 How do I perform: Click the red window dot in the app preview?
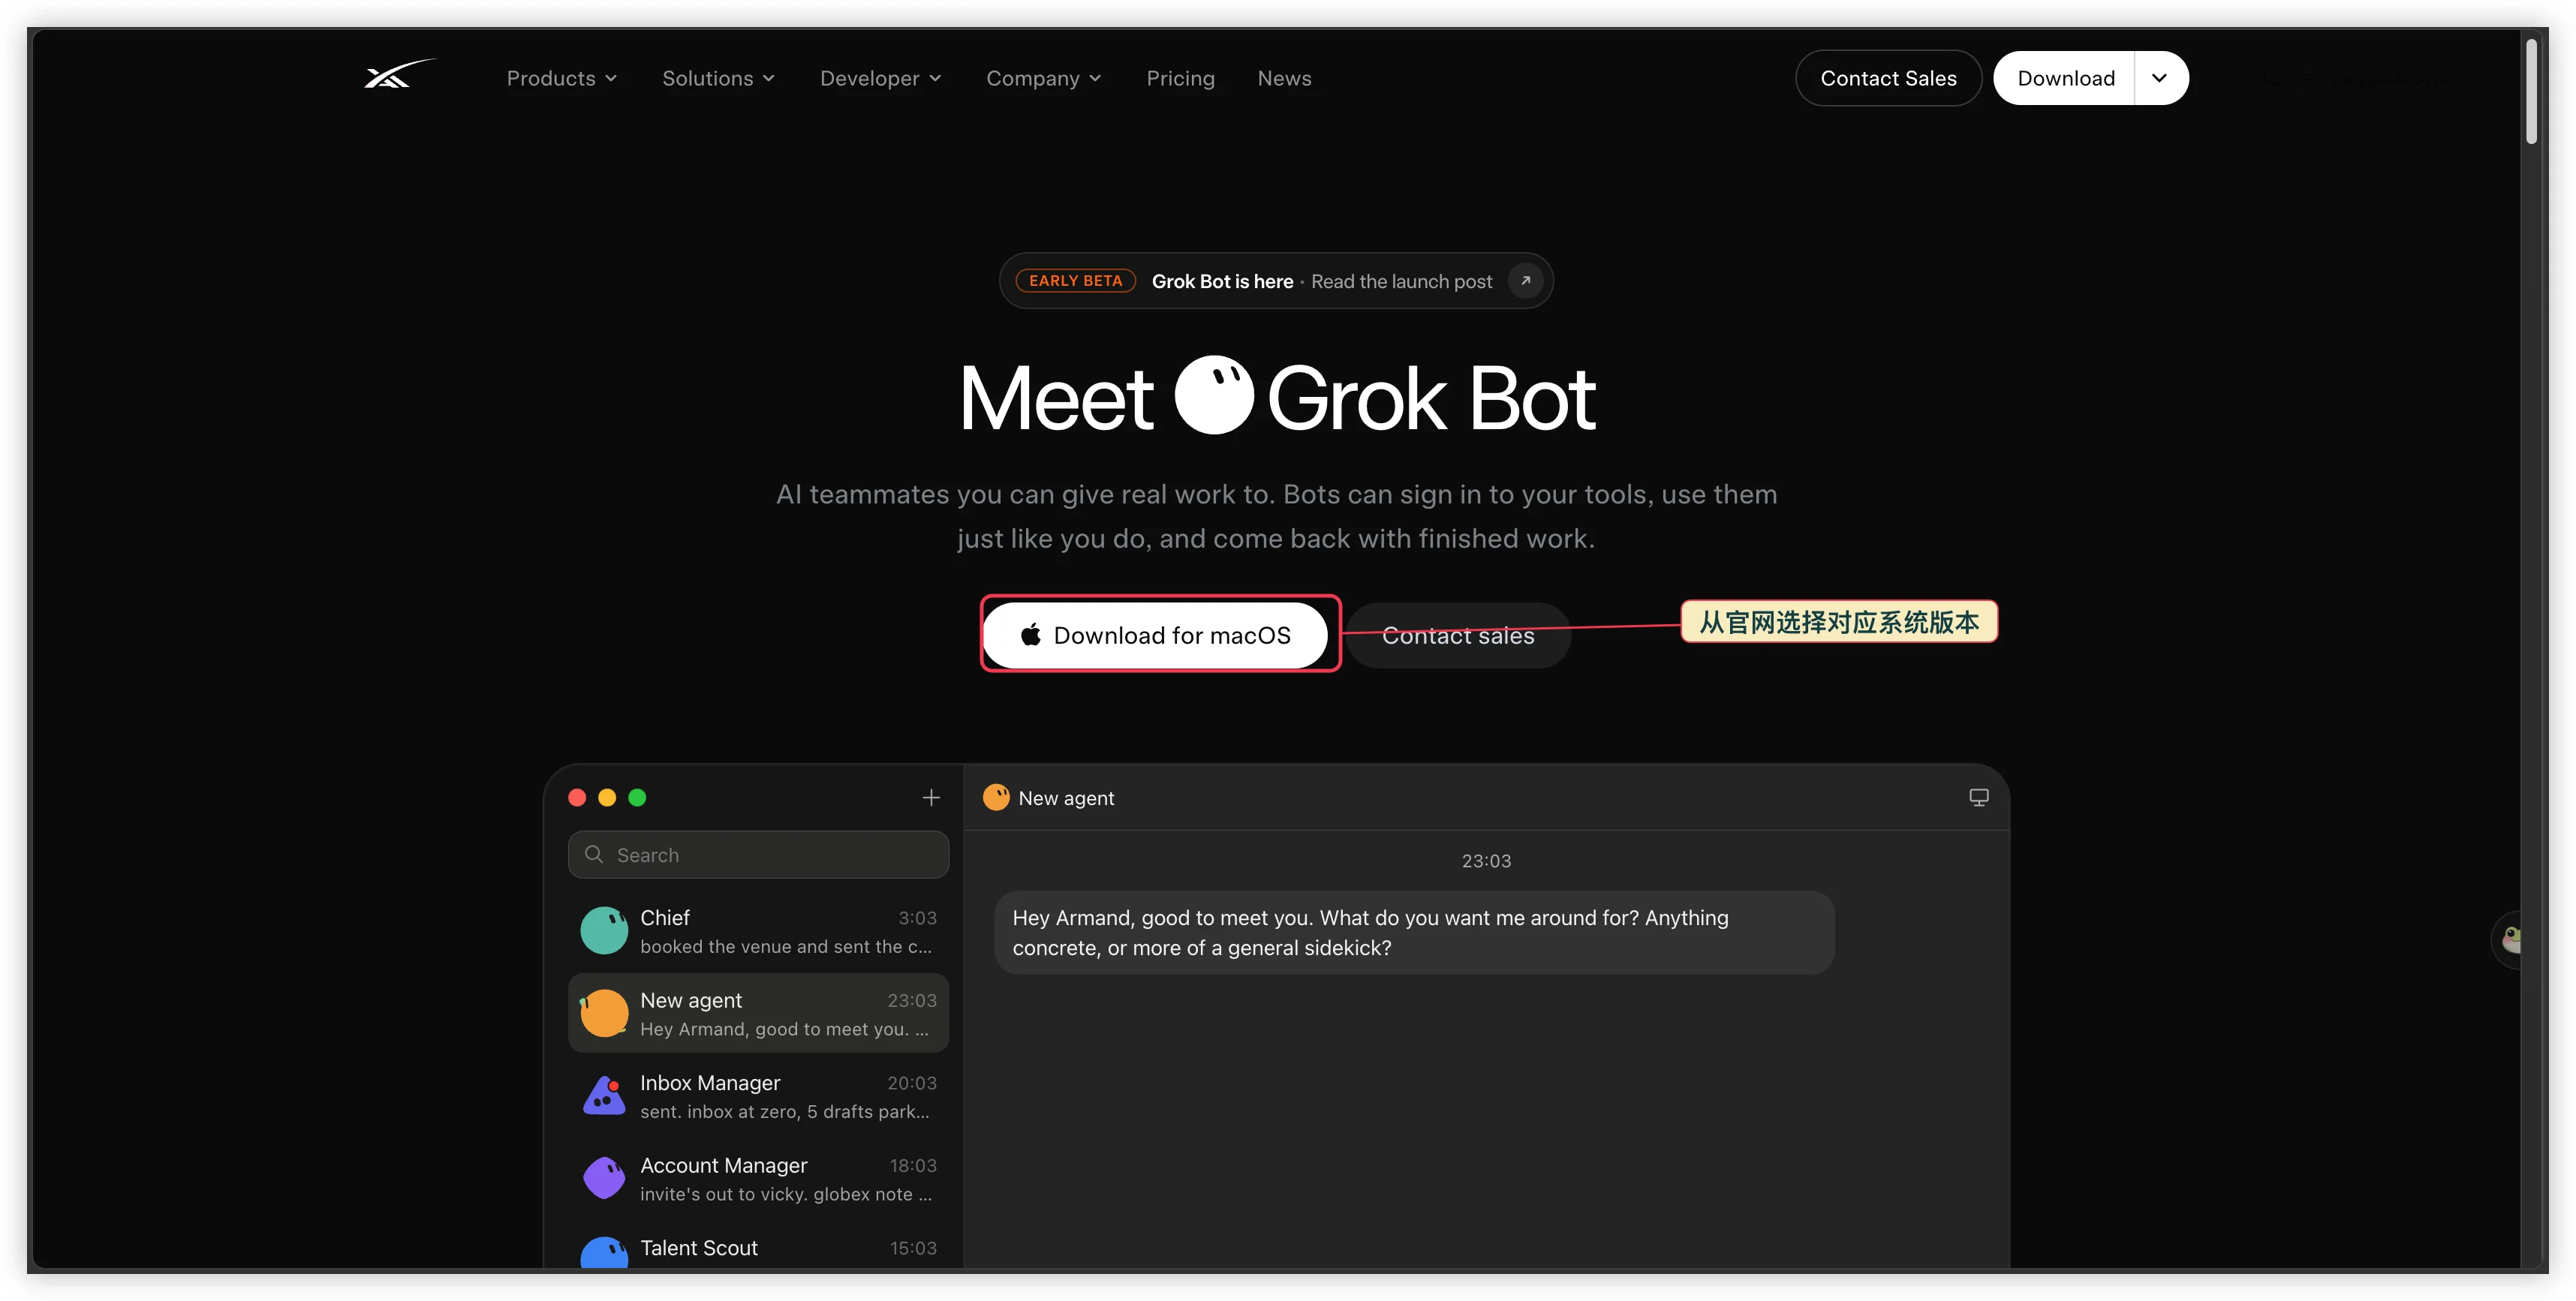click(577, 798)
